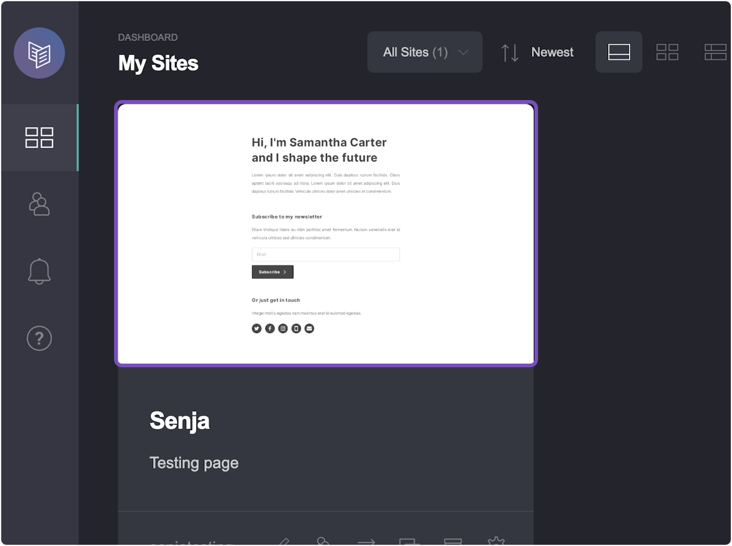Click the My Sites heading

coord(159,63)
